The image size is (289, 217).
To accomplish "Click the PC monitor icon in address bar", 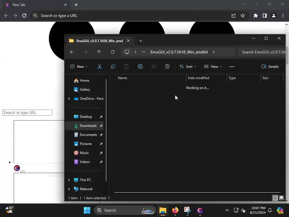I will (127, 52).
